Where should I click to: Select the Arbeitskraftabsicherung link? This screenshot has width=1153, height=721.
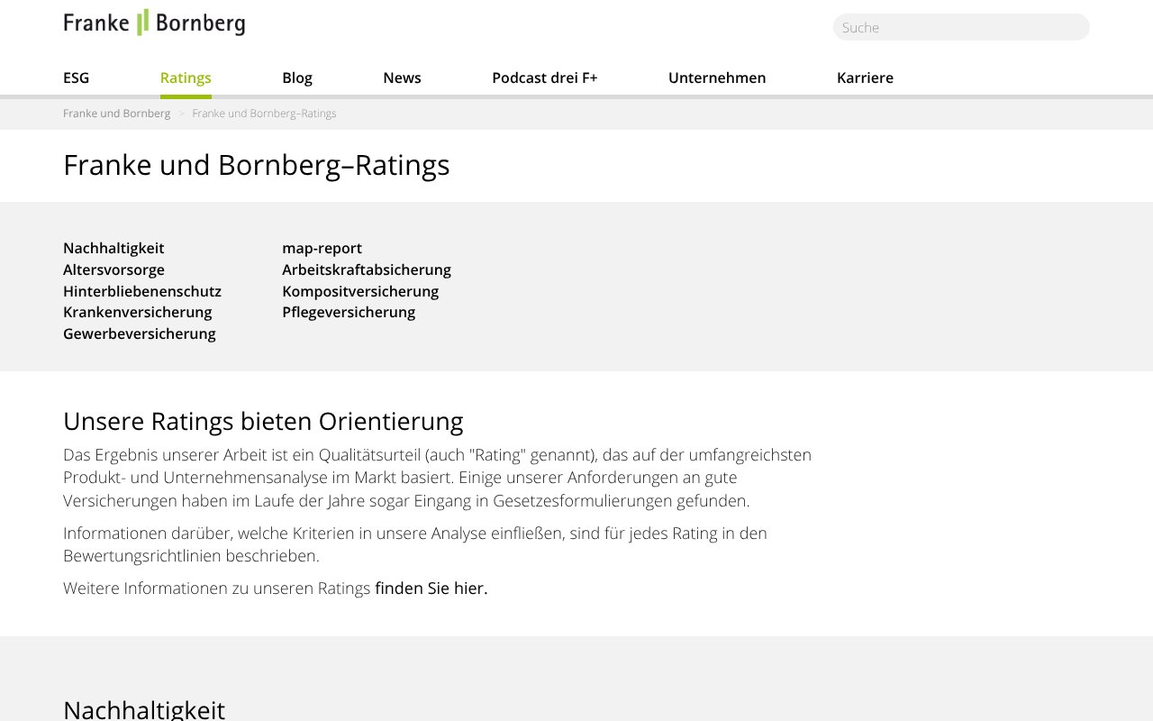pos(367,269)
